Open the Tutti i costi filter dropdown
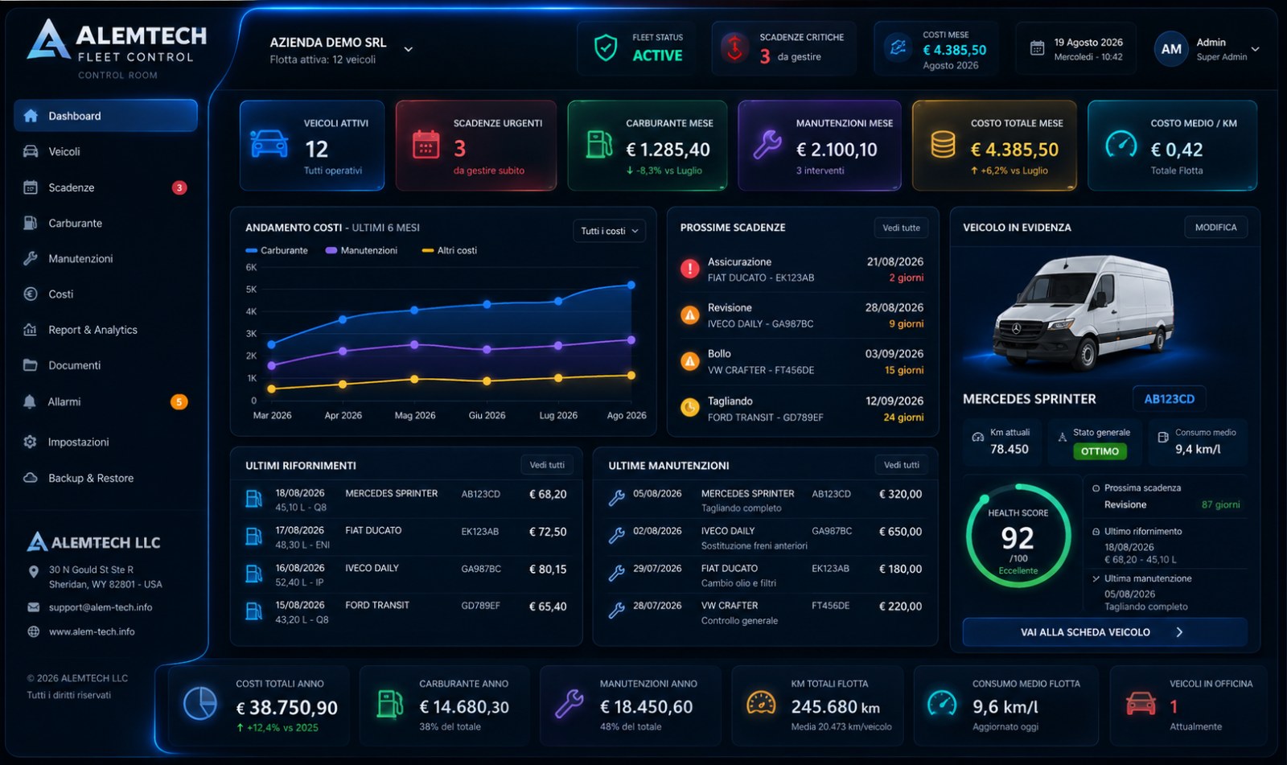 tap(610, 231)
